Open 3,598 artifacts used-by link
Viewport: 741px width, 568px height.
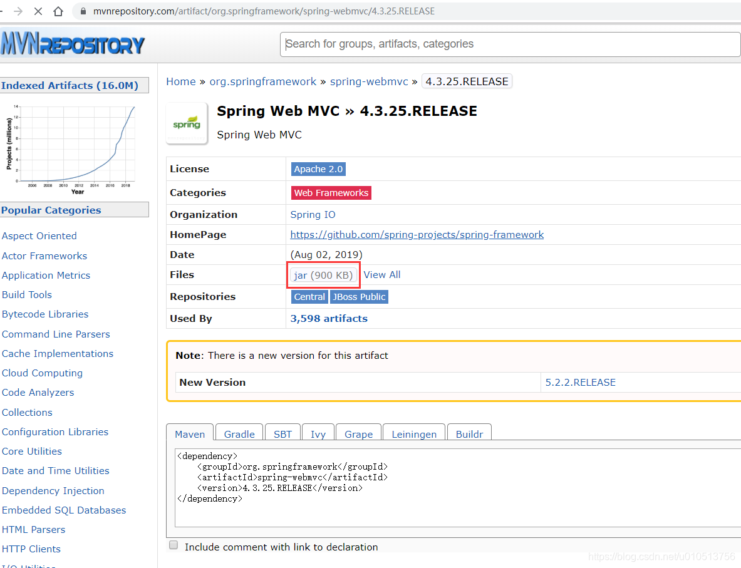[329, 319]
